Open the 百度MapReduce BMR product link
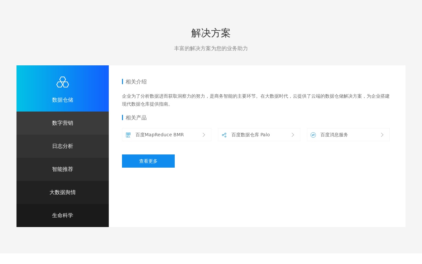Viewport: 422px width, 264px height. 166,135
